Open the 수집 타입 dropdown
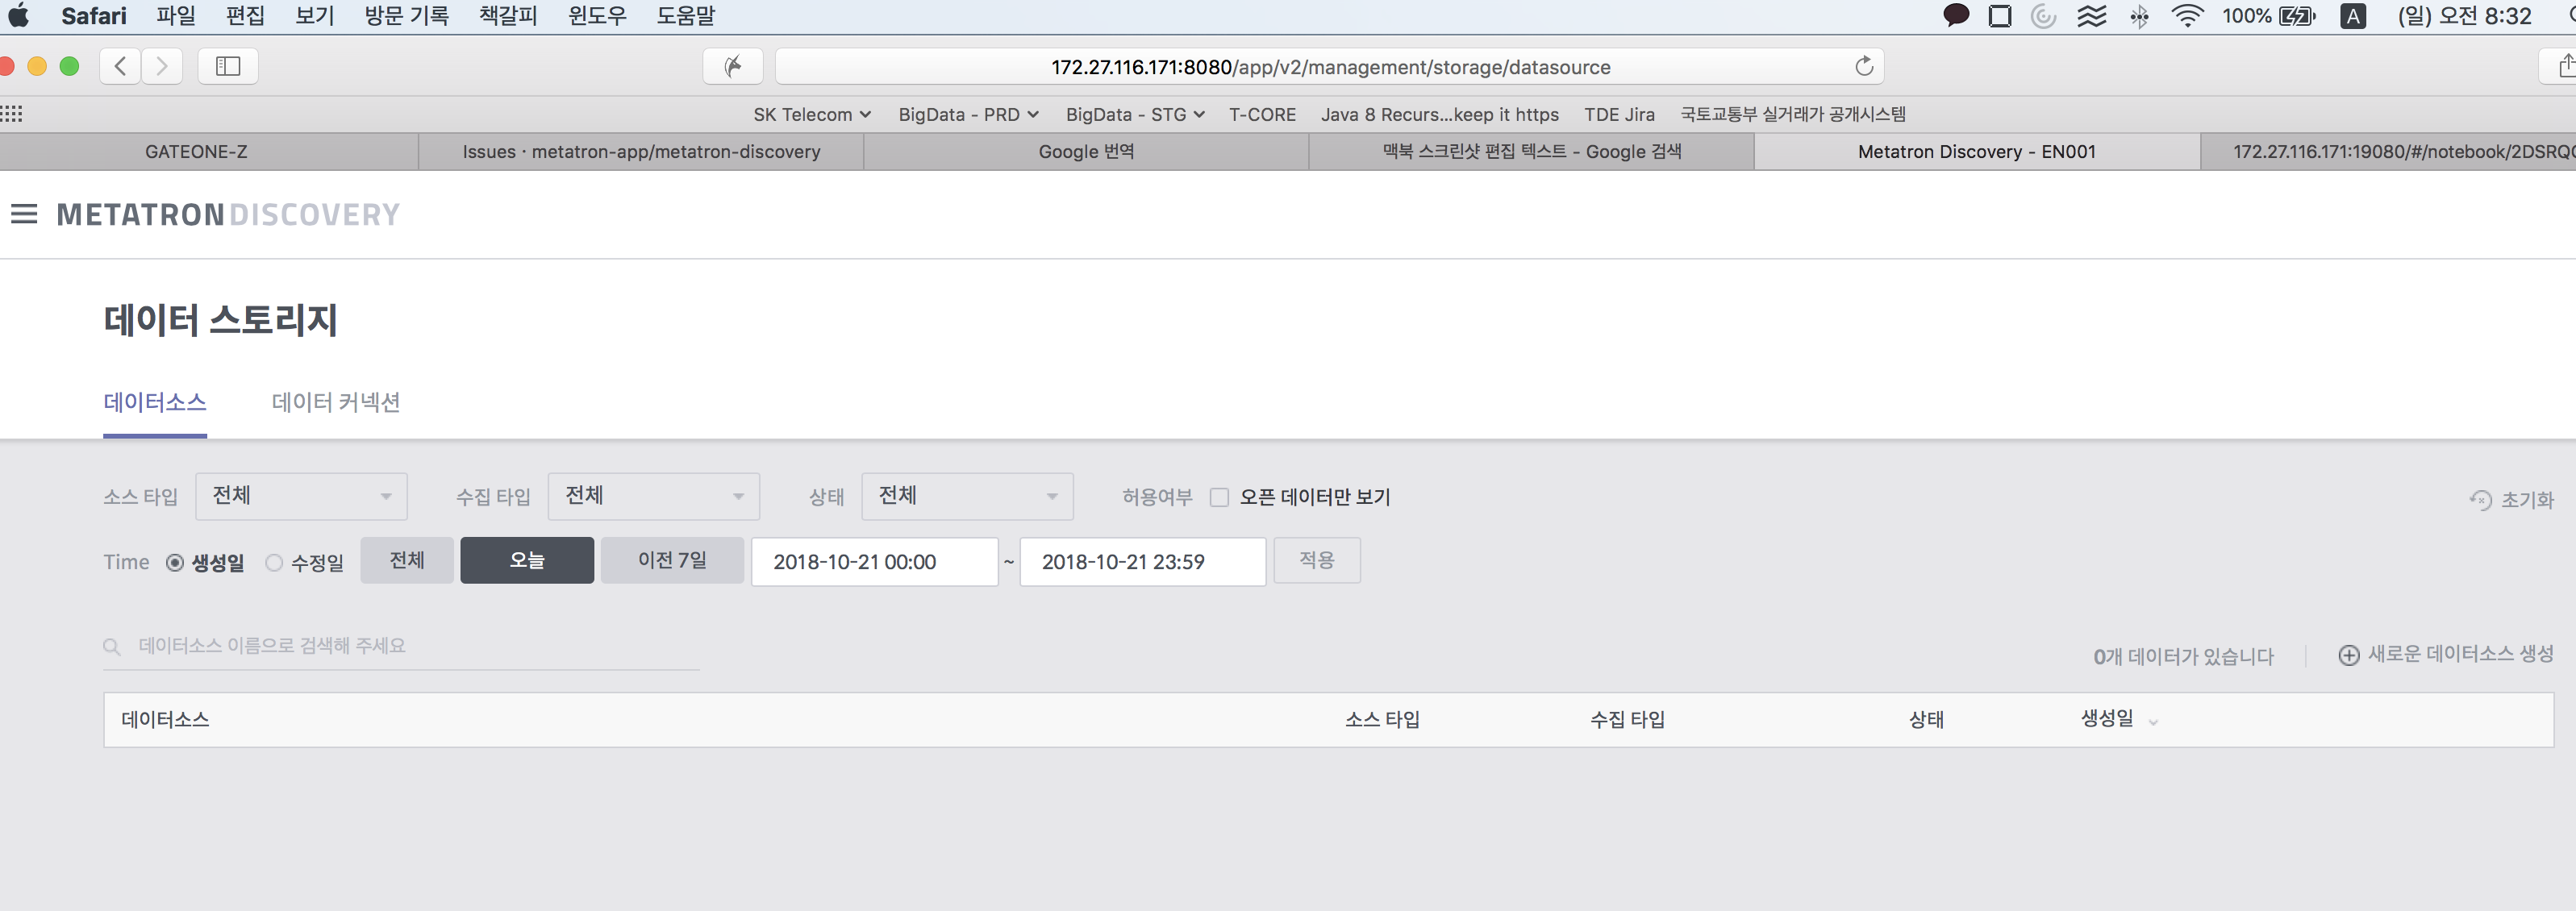Viewport: 2576px width, 911px height. pyautogui.click(x=653, y=495)
